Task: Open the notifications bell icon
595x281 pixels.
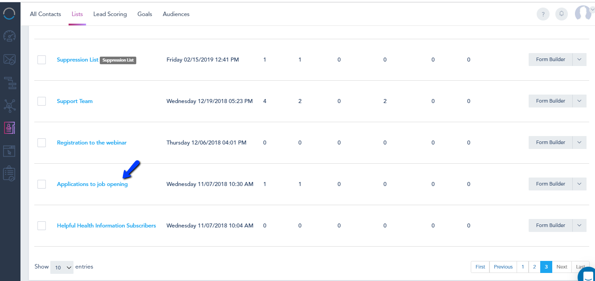Action: (x=562, y=14)
